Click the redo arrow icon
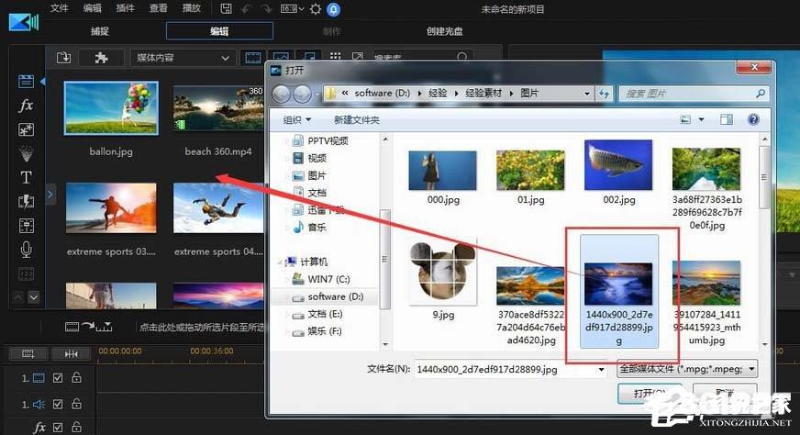The width and height of the screenshot is (800, 435). 266,8
